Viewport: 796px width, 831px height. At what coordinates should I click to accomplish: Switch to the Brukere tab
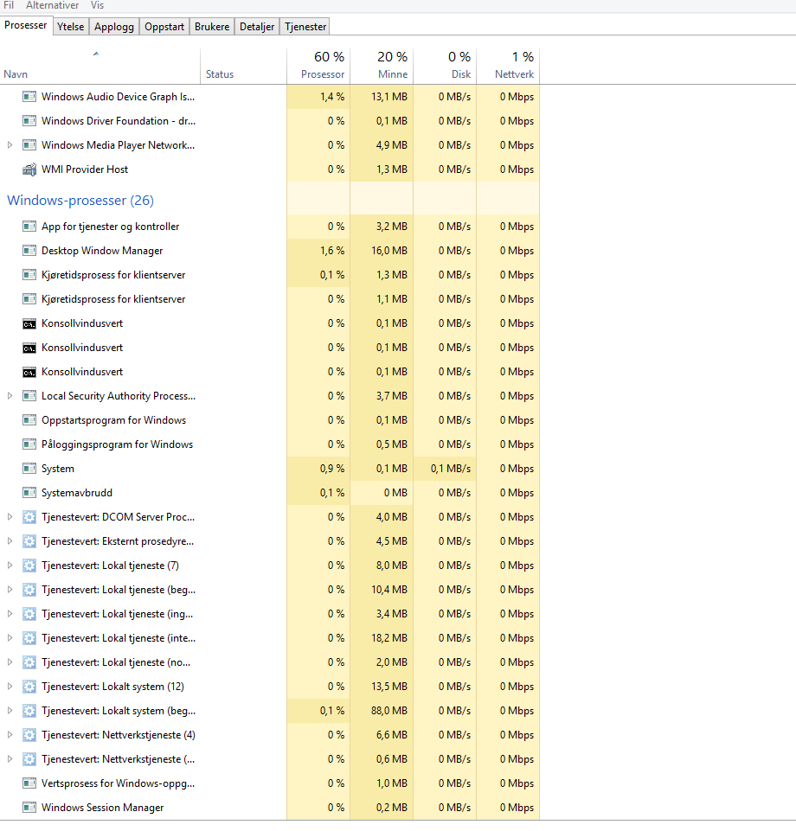coord(212,27)
